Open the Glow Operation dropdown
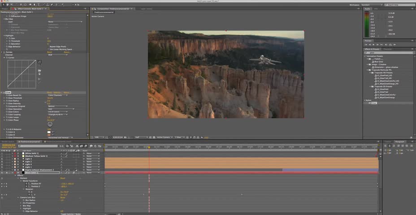 pos(61,109)
